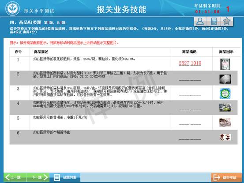
Task: Click the question list document icon
Action: pos(57,177)
